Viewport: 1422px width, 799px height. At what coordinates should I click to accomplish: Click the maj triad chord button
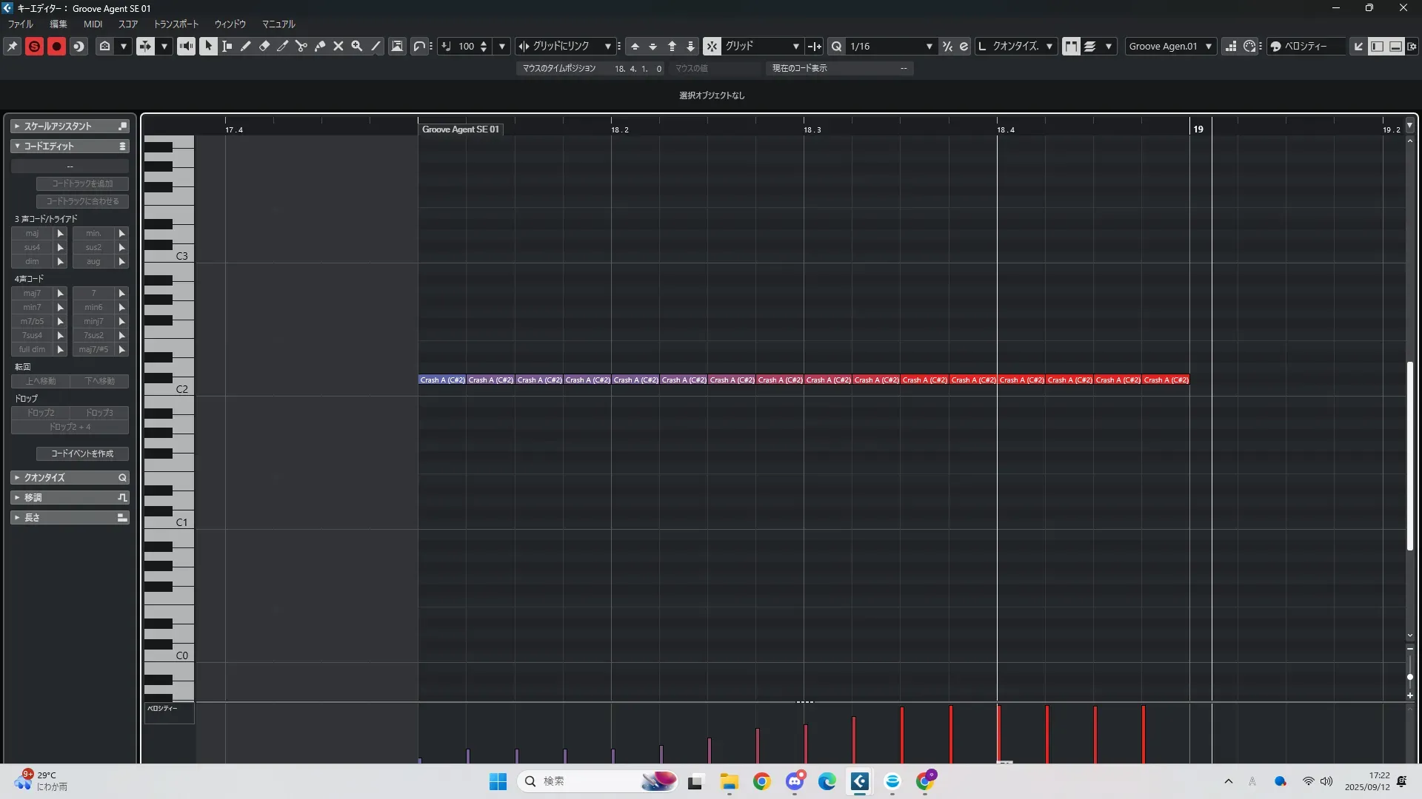(x=32, y=234)
